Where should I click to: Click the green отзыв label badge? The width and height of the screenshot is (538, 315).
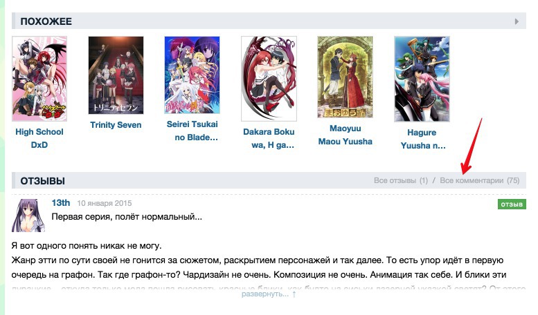click(512, 204)
